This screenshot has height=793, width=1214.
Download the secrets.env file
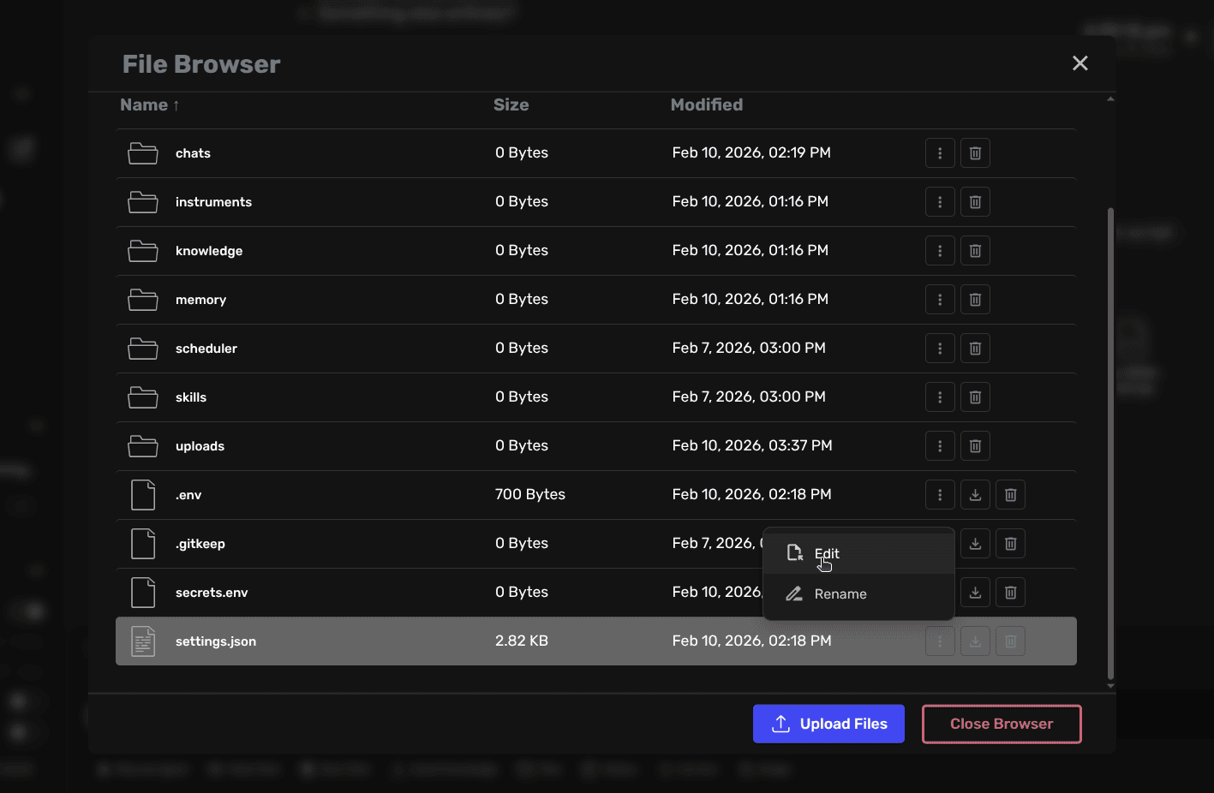[975, 593]
